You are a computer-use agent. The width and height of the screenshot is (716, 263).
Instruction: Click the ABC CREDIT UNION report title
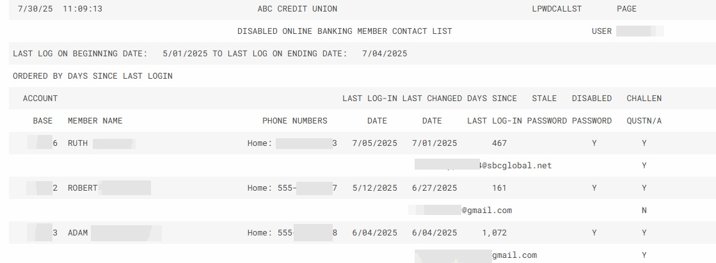point(297,9)
